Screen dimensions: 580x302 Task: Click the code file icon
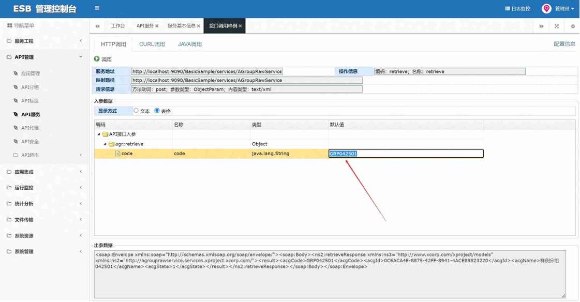point(117,154)
